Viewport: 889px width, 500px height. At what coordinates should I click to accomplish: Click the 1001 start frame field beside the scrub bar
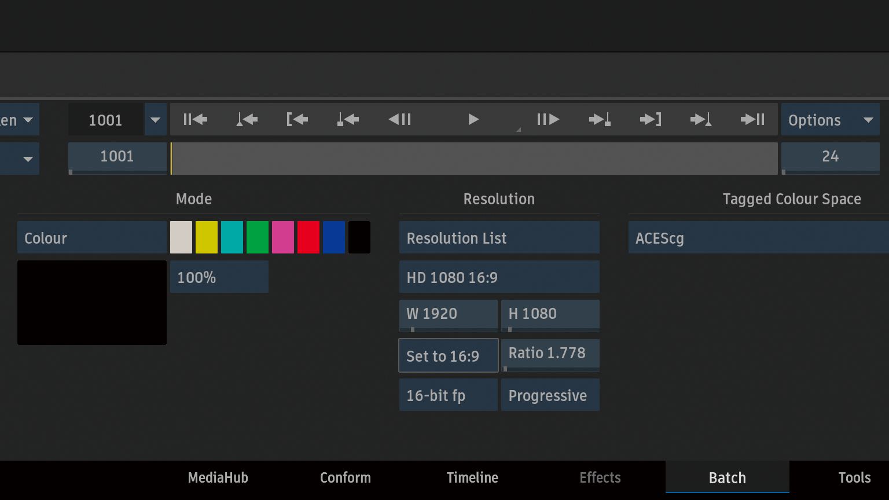pyautogui.click(x=117, y=158)
